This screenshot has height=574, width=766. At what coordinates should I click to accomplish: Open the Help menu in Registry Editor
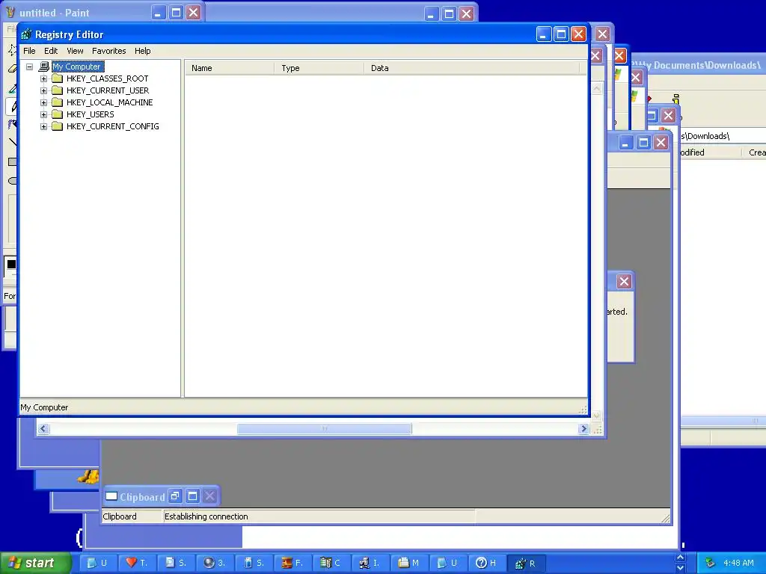pos(143,51)
